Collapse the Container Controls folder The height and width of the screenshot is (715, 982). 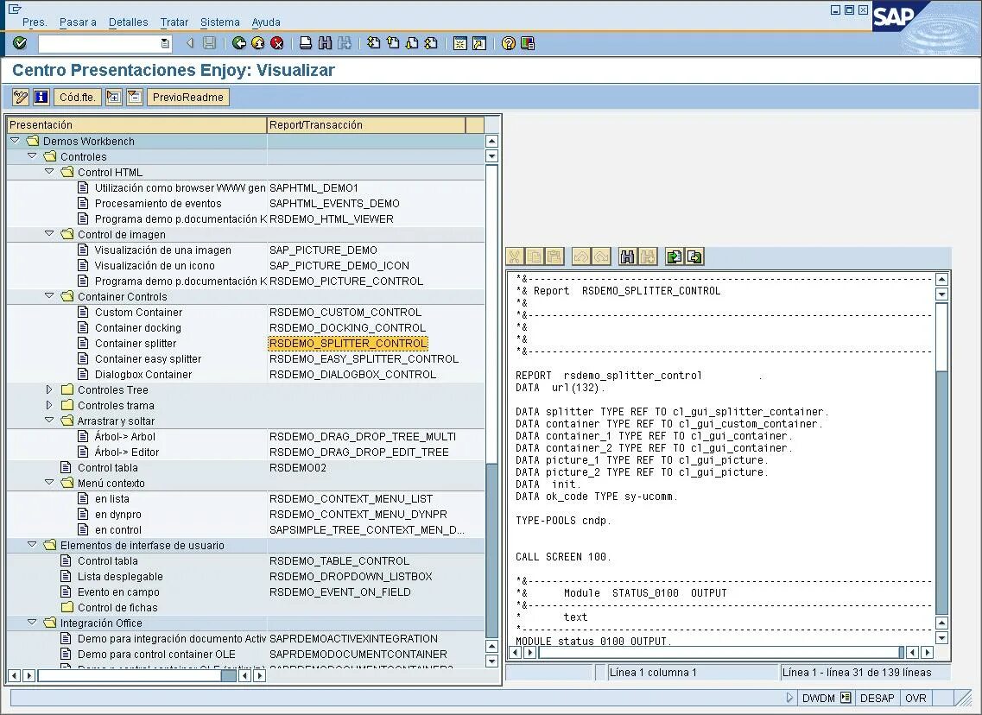(x=49, y=295)
